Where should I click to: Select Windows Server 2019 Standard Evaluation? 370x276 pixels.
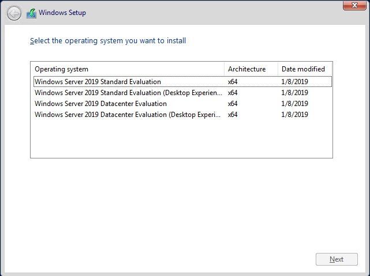click(x=98, y=82)
